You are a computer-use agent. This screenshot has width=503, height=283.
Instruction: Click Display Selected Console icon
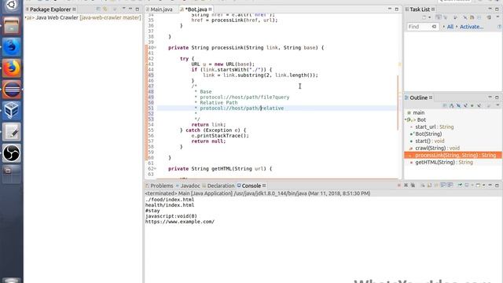point(467,186)
